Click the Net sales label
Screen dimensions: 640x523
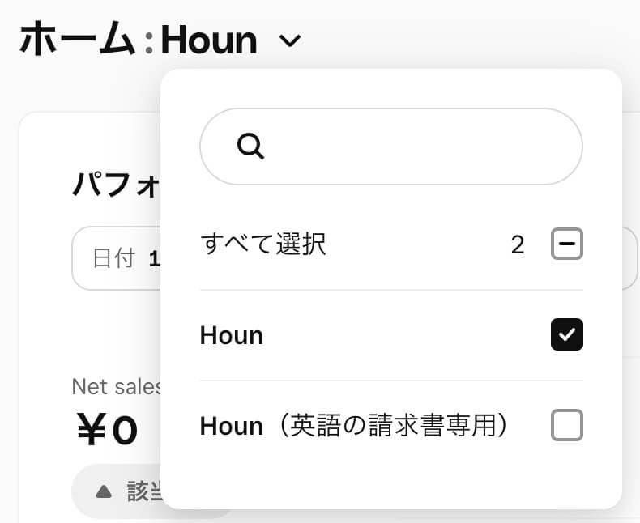tap(116, 385)
